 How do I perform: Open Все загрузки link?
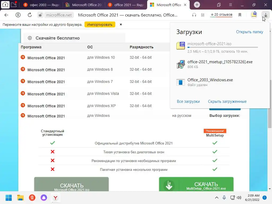[188, 101]
